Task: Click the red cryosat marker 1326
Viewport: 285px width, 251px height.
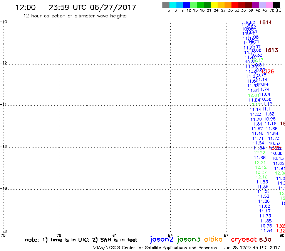Action: pos(267,71)
